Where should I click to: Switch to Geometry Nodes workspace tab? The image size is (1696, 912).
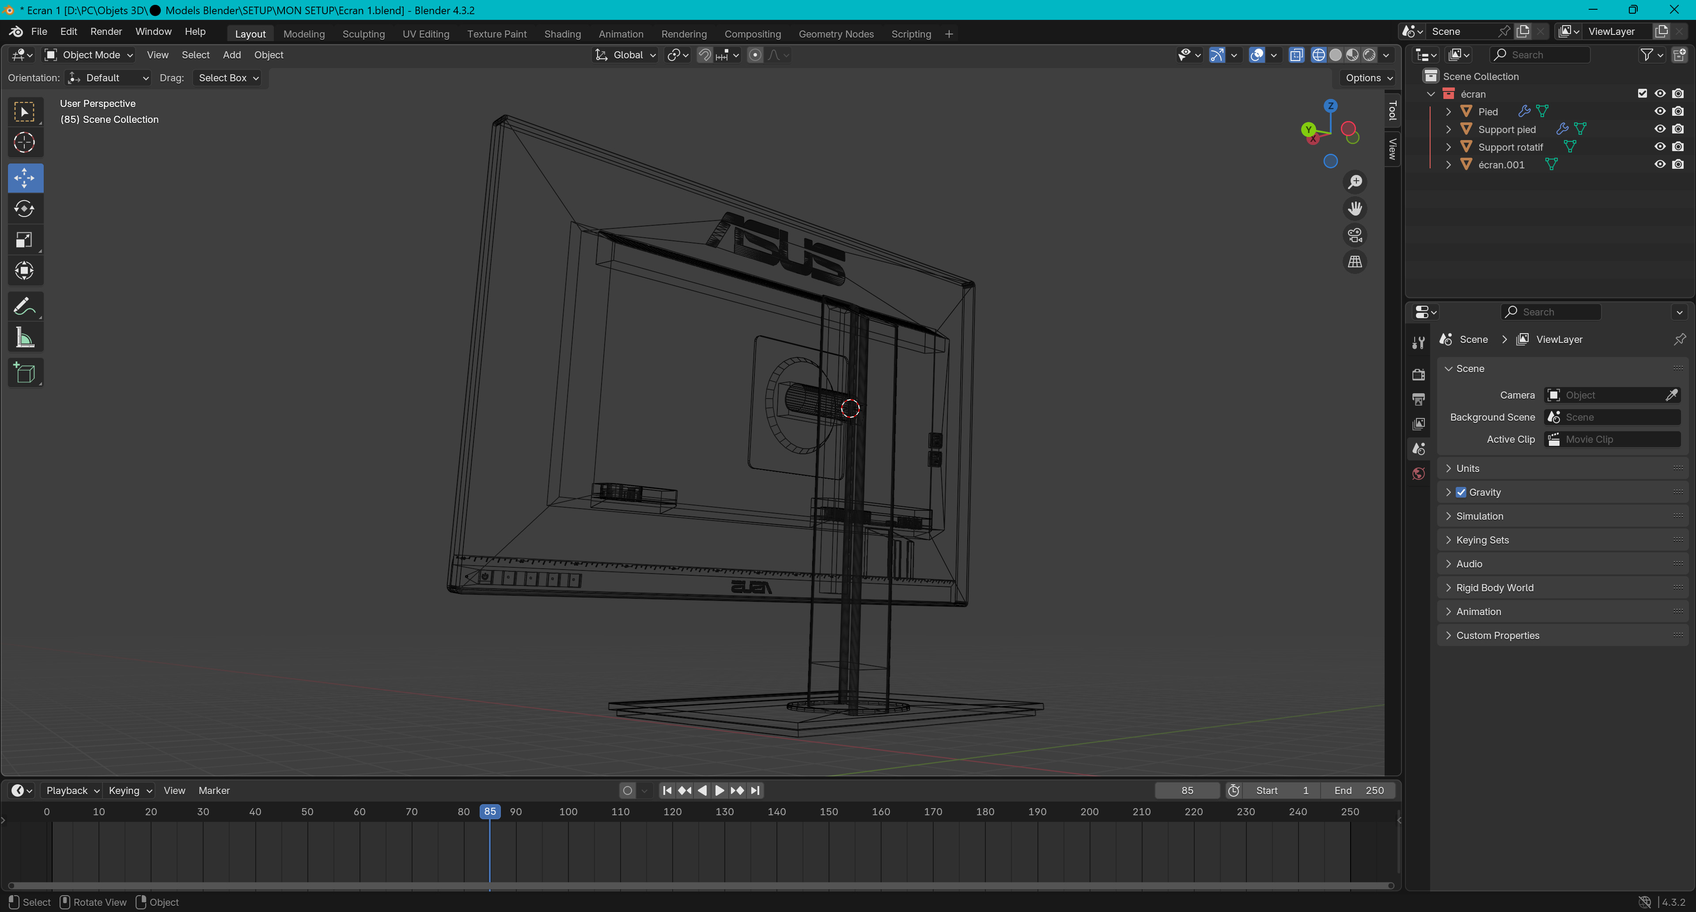(x=836, y=34)
